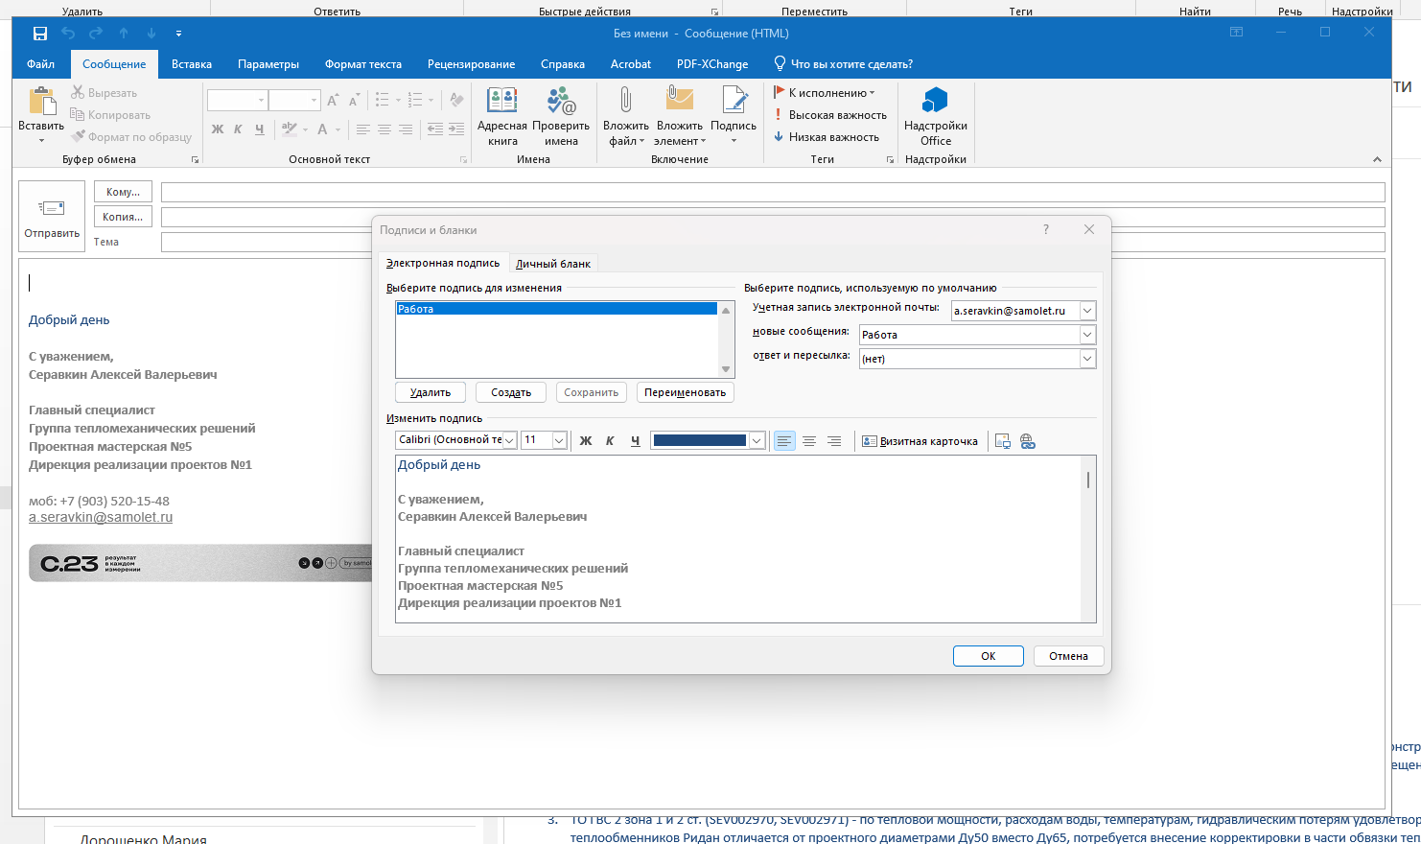The width and height of the screenshot is (1421, 844).
Task: Increase font size with the grow-font icon
Action: [x=333, y=100]
